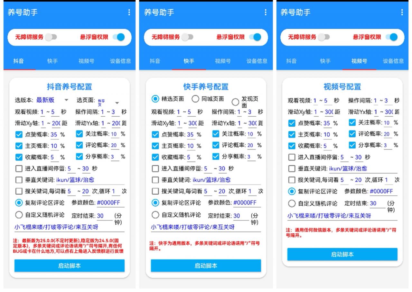Viewport: 412px width, 292px height.
Task: Open the overflow menu on the 抖音 screen
Action: point(129,13)
